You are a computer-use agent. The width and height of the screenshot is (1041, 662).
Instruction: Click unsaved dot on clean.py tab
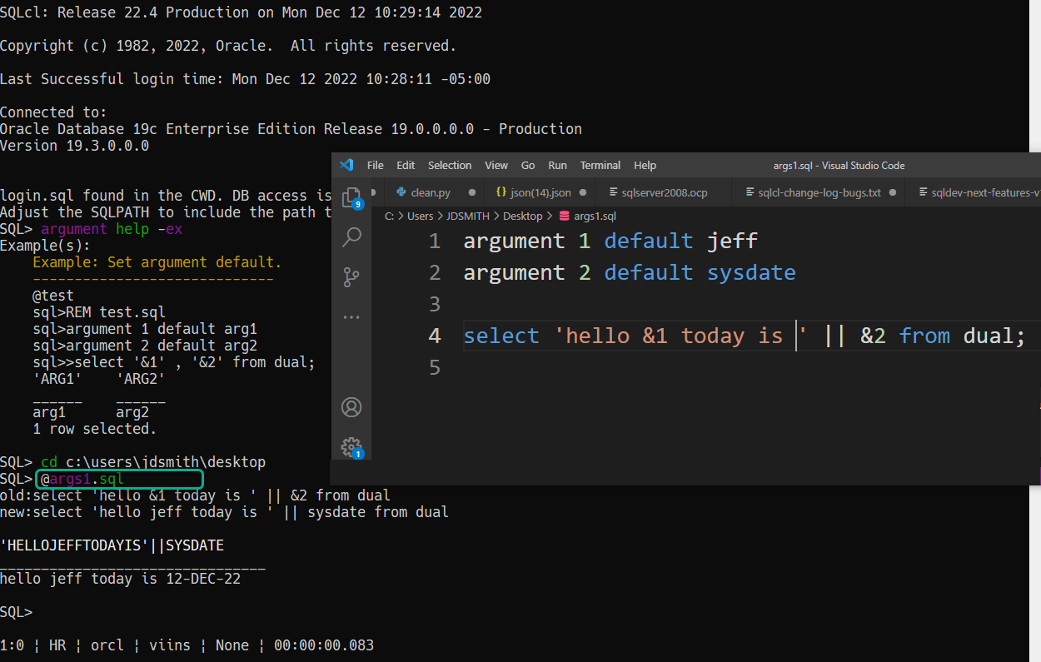(472, 192)
